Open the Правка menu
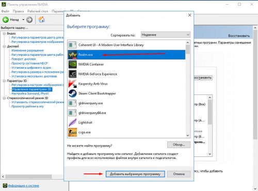Viewport: 258px width, 191px height. click(18, 11)
